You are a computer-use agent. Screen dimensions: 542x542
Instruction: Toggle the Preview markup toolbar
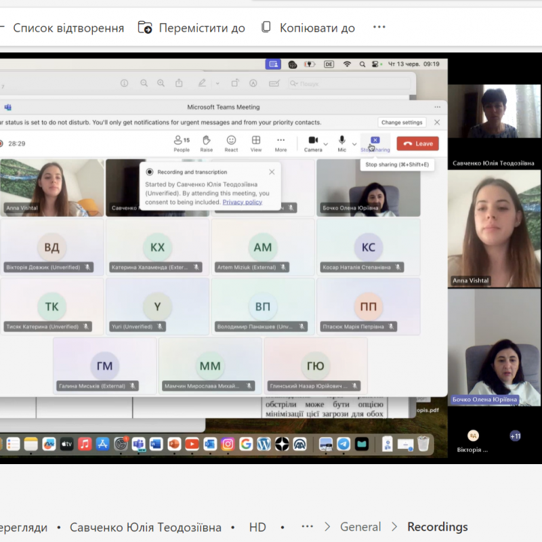(x=253, y=83)
